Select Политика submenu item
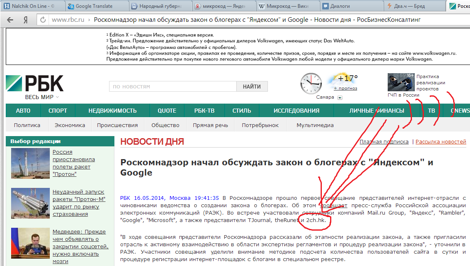The image size is (470, 266). 27,125
